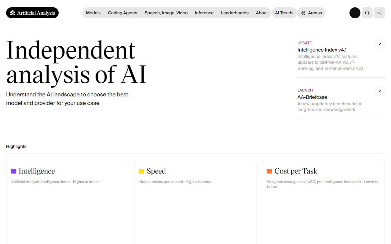
Task: Open the About menu
Action: [x=262, y=13]
